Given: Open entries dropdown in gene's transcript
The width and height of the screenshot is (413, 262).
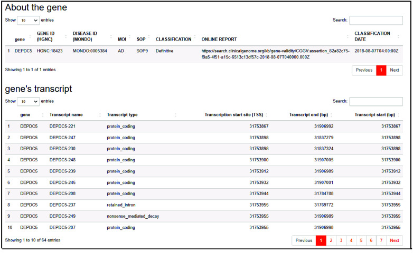Looking at the screenshot, I should click(29, 101).
